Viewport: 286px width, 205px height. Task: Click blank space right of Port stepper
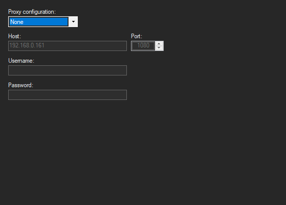click(x=219, y=46)
